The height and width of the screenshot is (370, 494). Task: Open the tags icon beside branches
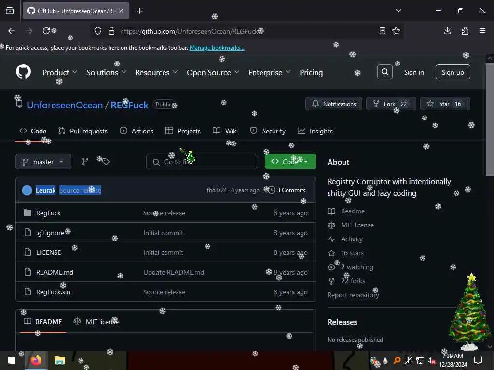pos(105,161)
